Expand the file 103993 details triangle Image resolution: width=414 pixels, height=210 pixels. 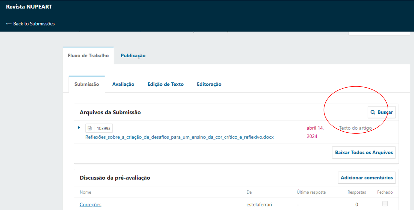tap(79, 128)
